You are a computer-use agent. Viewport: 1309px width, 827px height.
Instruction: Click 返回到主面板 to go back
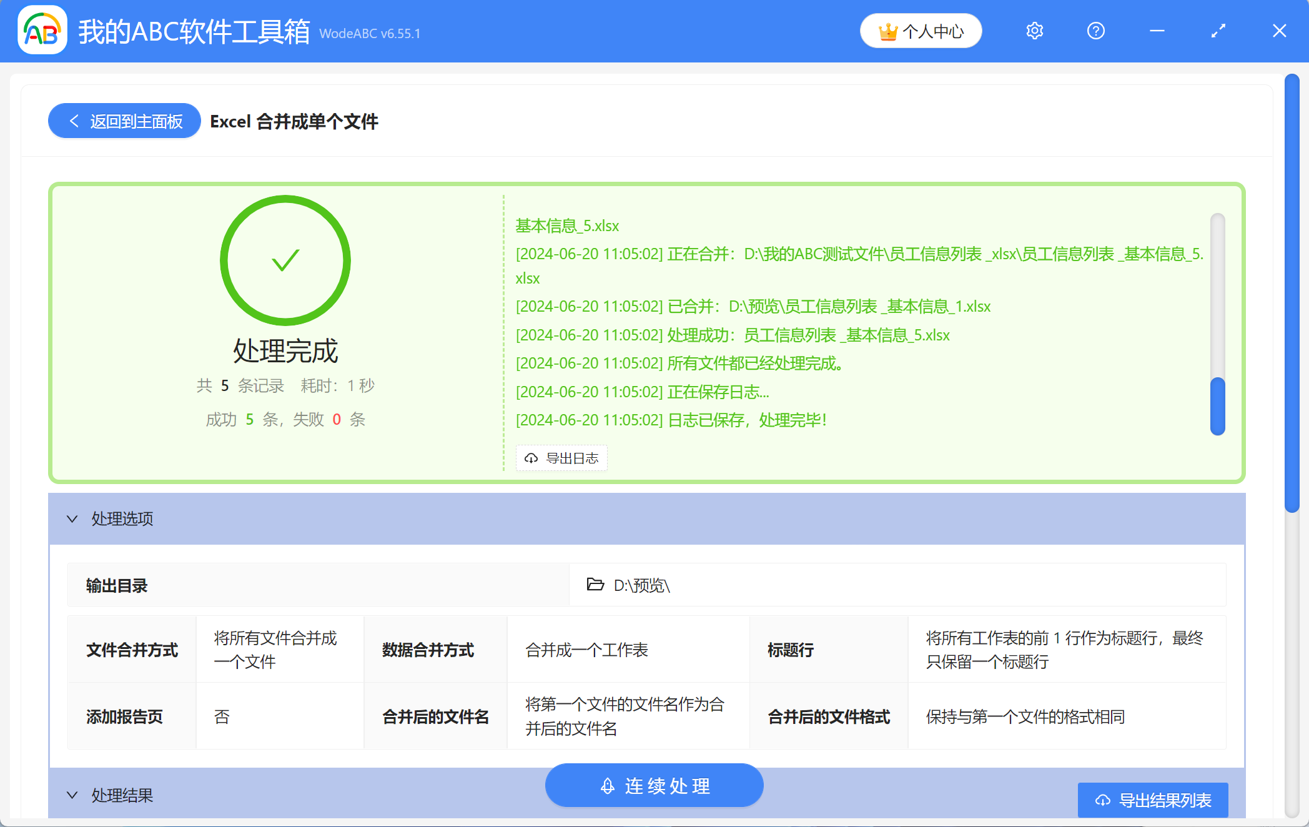pyautogui.click(x=124, y=121)
